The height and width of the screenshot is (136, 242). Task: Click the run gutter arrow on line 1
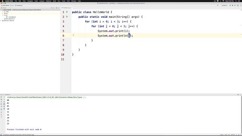pos(67,12)
